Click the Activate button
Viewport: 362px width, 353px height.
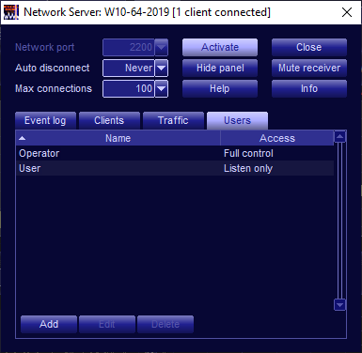click(x=220, y=47)
